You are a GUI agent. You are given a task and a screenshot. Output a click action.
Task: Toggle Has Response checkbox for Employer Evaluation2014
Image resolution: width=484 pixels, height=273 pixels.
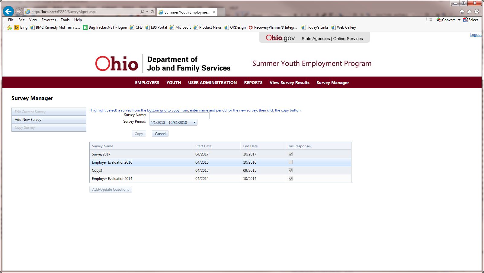[290, 178]
